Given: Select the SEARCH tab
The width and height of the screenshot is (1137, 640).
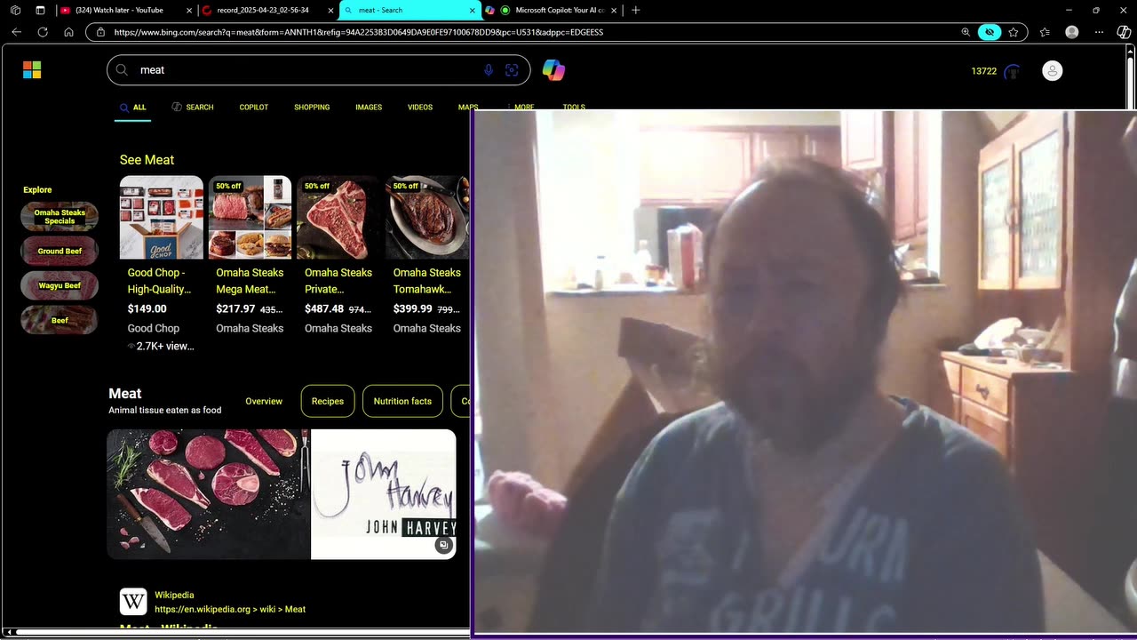Looking at the screenshot, I should (193, 108).
